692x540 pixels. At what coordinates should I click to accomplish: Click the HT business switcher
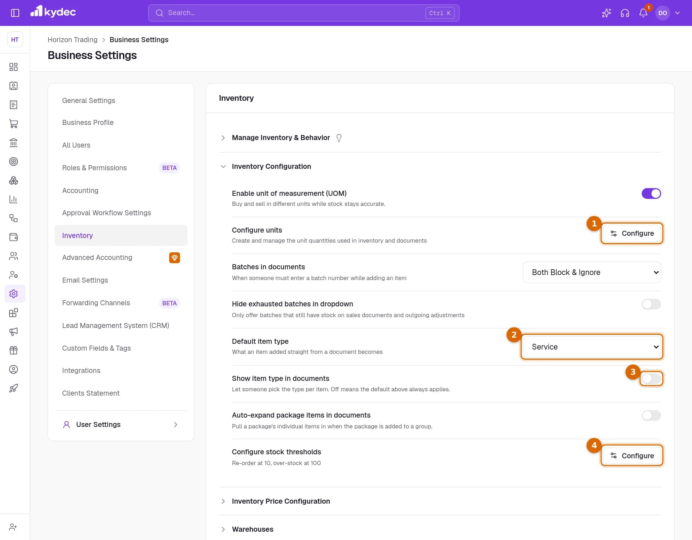(15, 40)
